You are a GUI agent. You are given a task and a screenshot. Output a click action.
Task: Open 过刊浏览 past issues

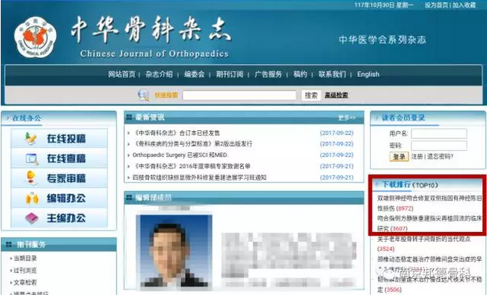[x=25, y=270]
